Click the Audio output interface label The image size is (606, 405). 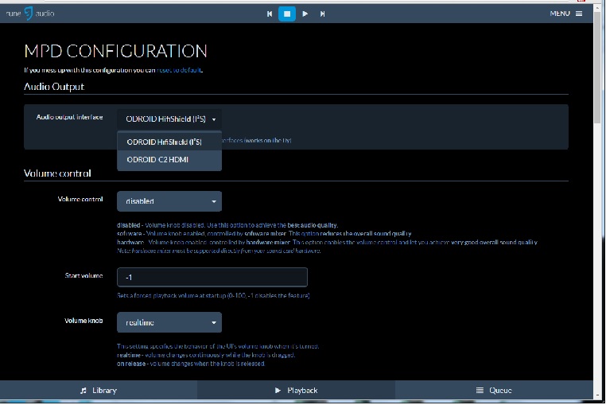(69, 117)
